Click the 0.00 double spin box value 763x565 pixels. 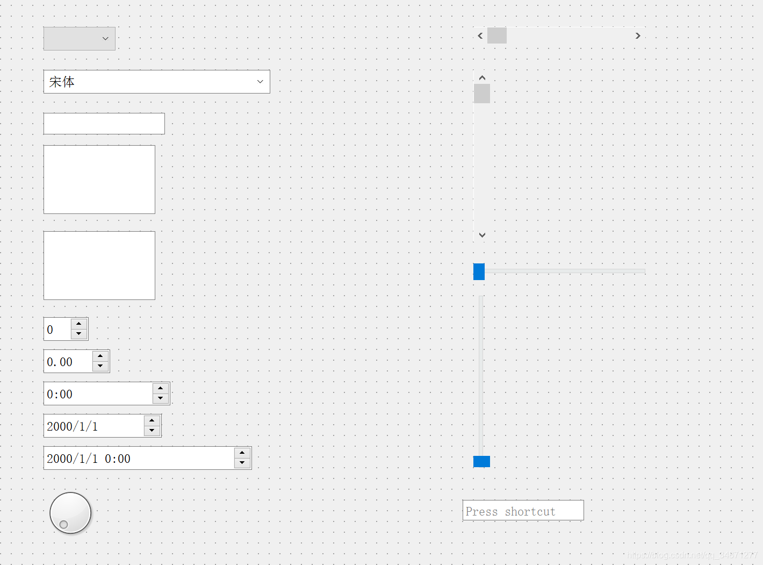(x=60, y=362)
